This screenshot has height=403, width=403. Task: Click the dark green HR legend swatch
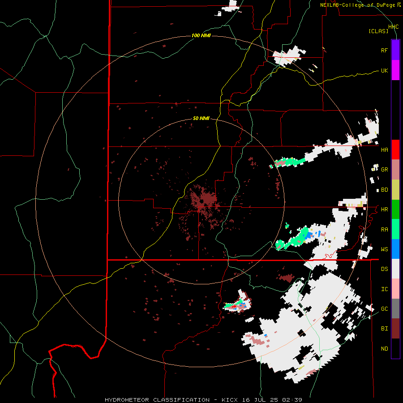(395, 209)
